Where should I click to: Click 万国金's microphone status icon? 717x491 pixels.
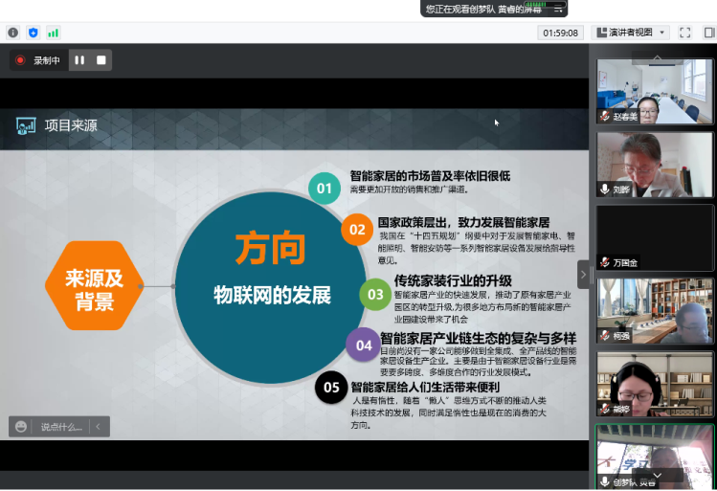605,262
